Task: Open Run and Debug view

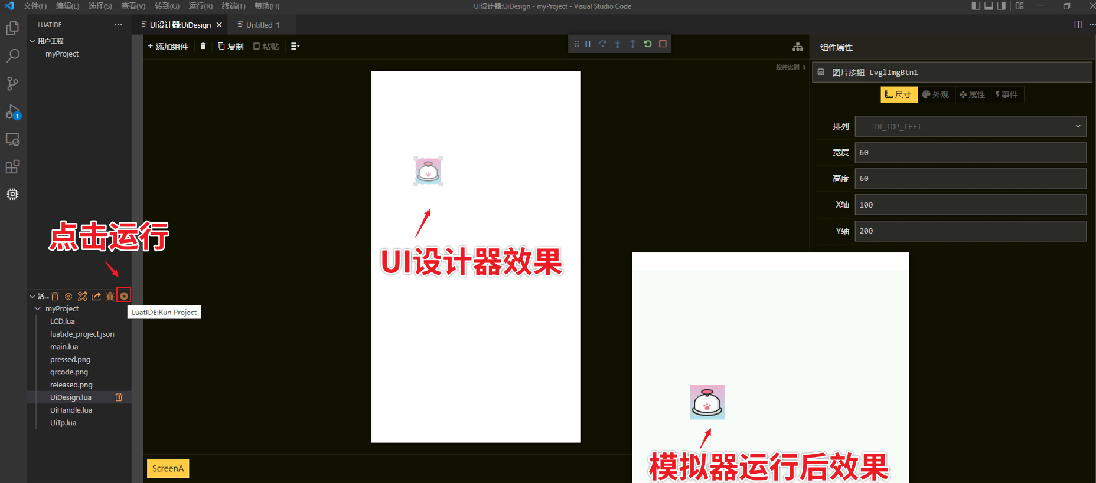Action: click(12, 111)
